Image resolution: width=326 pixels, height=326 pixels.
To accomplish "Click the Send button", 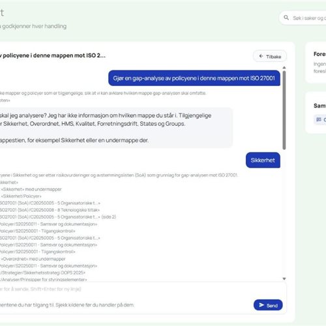I will click(268, 305).
